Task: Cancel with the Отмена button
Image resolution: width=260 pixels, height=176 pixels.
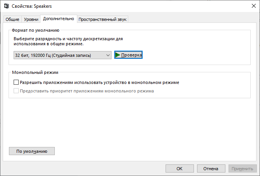Action: [211, 169]
